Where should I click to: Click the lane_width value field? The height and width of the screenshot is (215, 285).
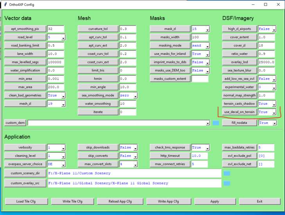56,54
